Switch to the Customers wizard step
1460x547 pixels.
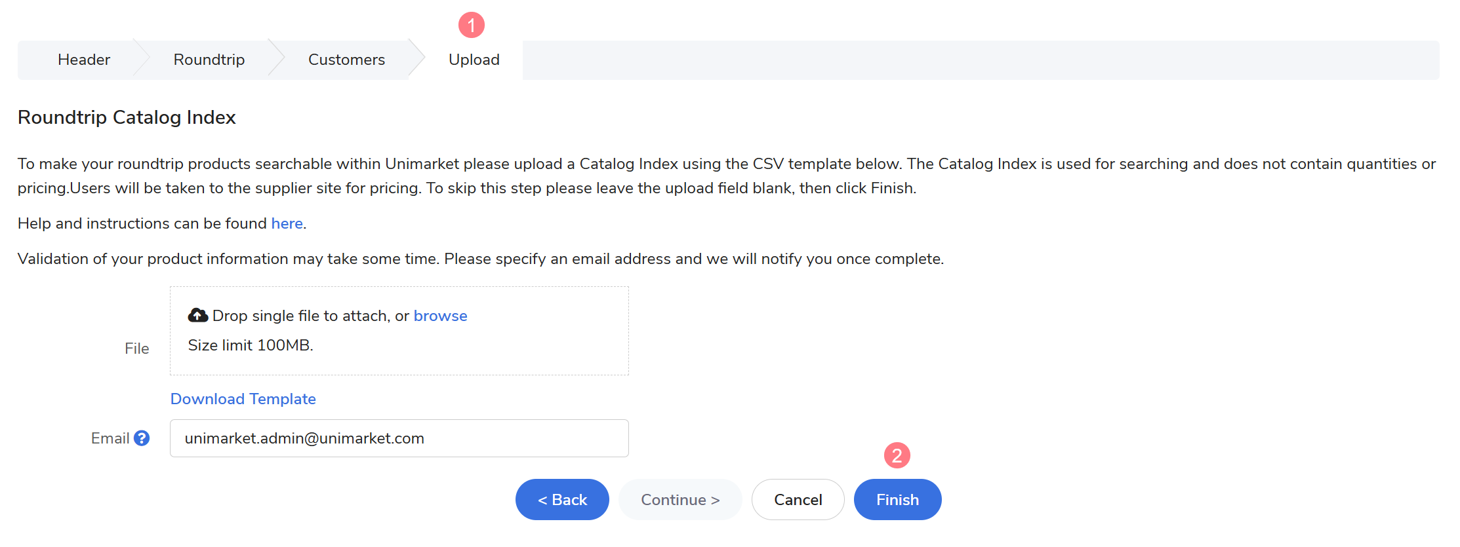click(x=346, y=60)
